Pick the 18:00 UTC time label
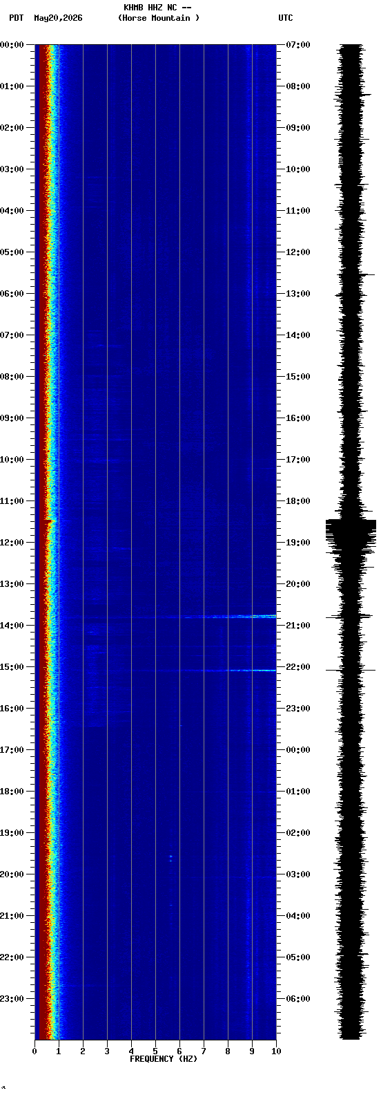Image resolution: width=381 pixels, height=1095 pixels. (298, 501)
